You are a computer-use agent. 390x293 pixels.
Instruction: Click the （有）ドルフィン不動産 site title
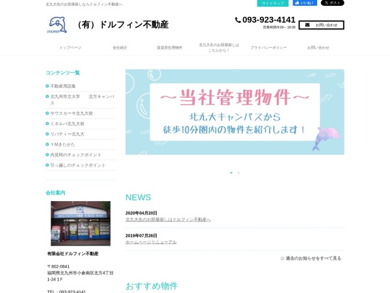tap(122, 25)
